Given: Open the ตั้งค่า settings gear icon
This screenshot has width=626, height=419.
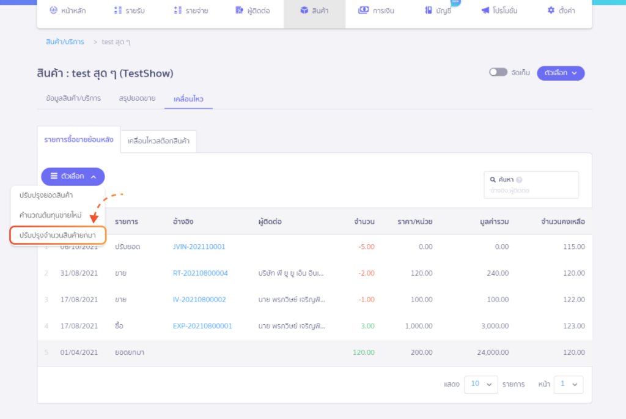Looking at the screenshot, I should click(x=551, y=10).
